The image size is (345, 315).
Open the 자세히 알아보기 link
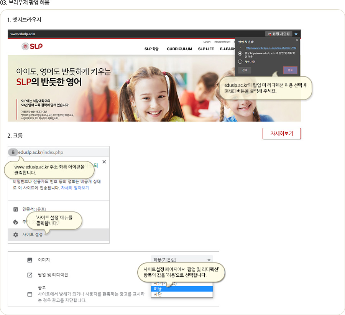pyautogui.click(x=75, y=188)
